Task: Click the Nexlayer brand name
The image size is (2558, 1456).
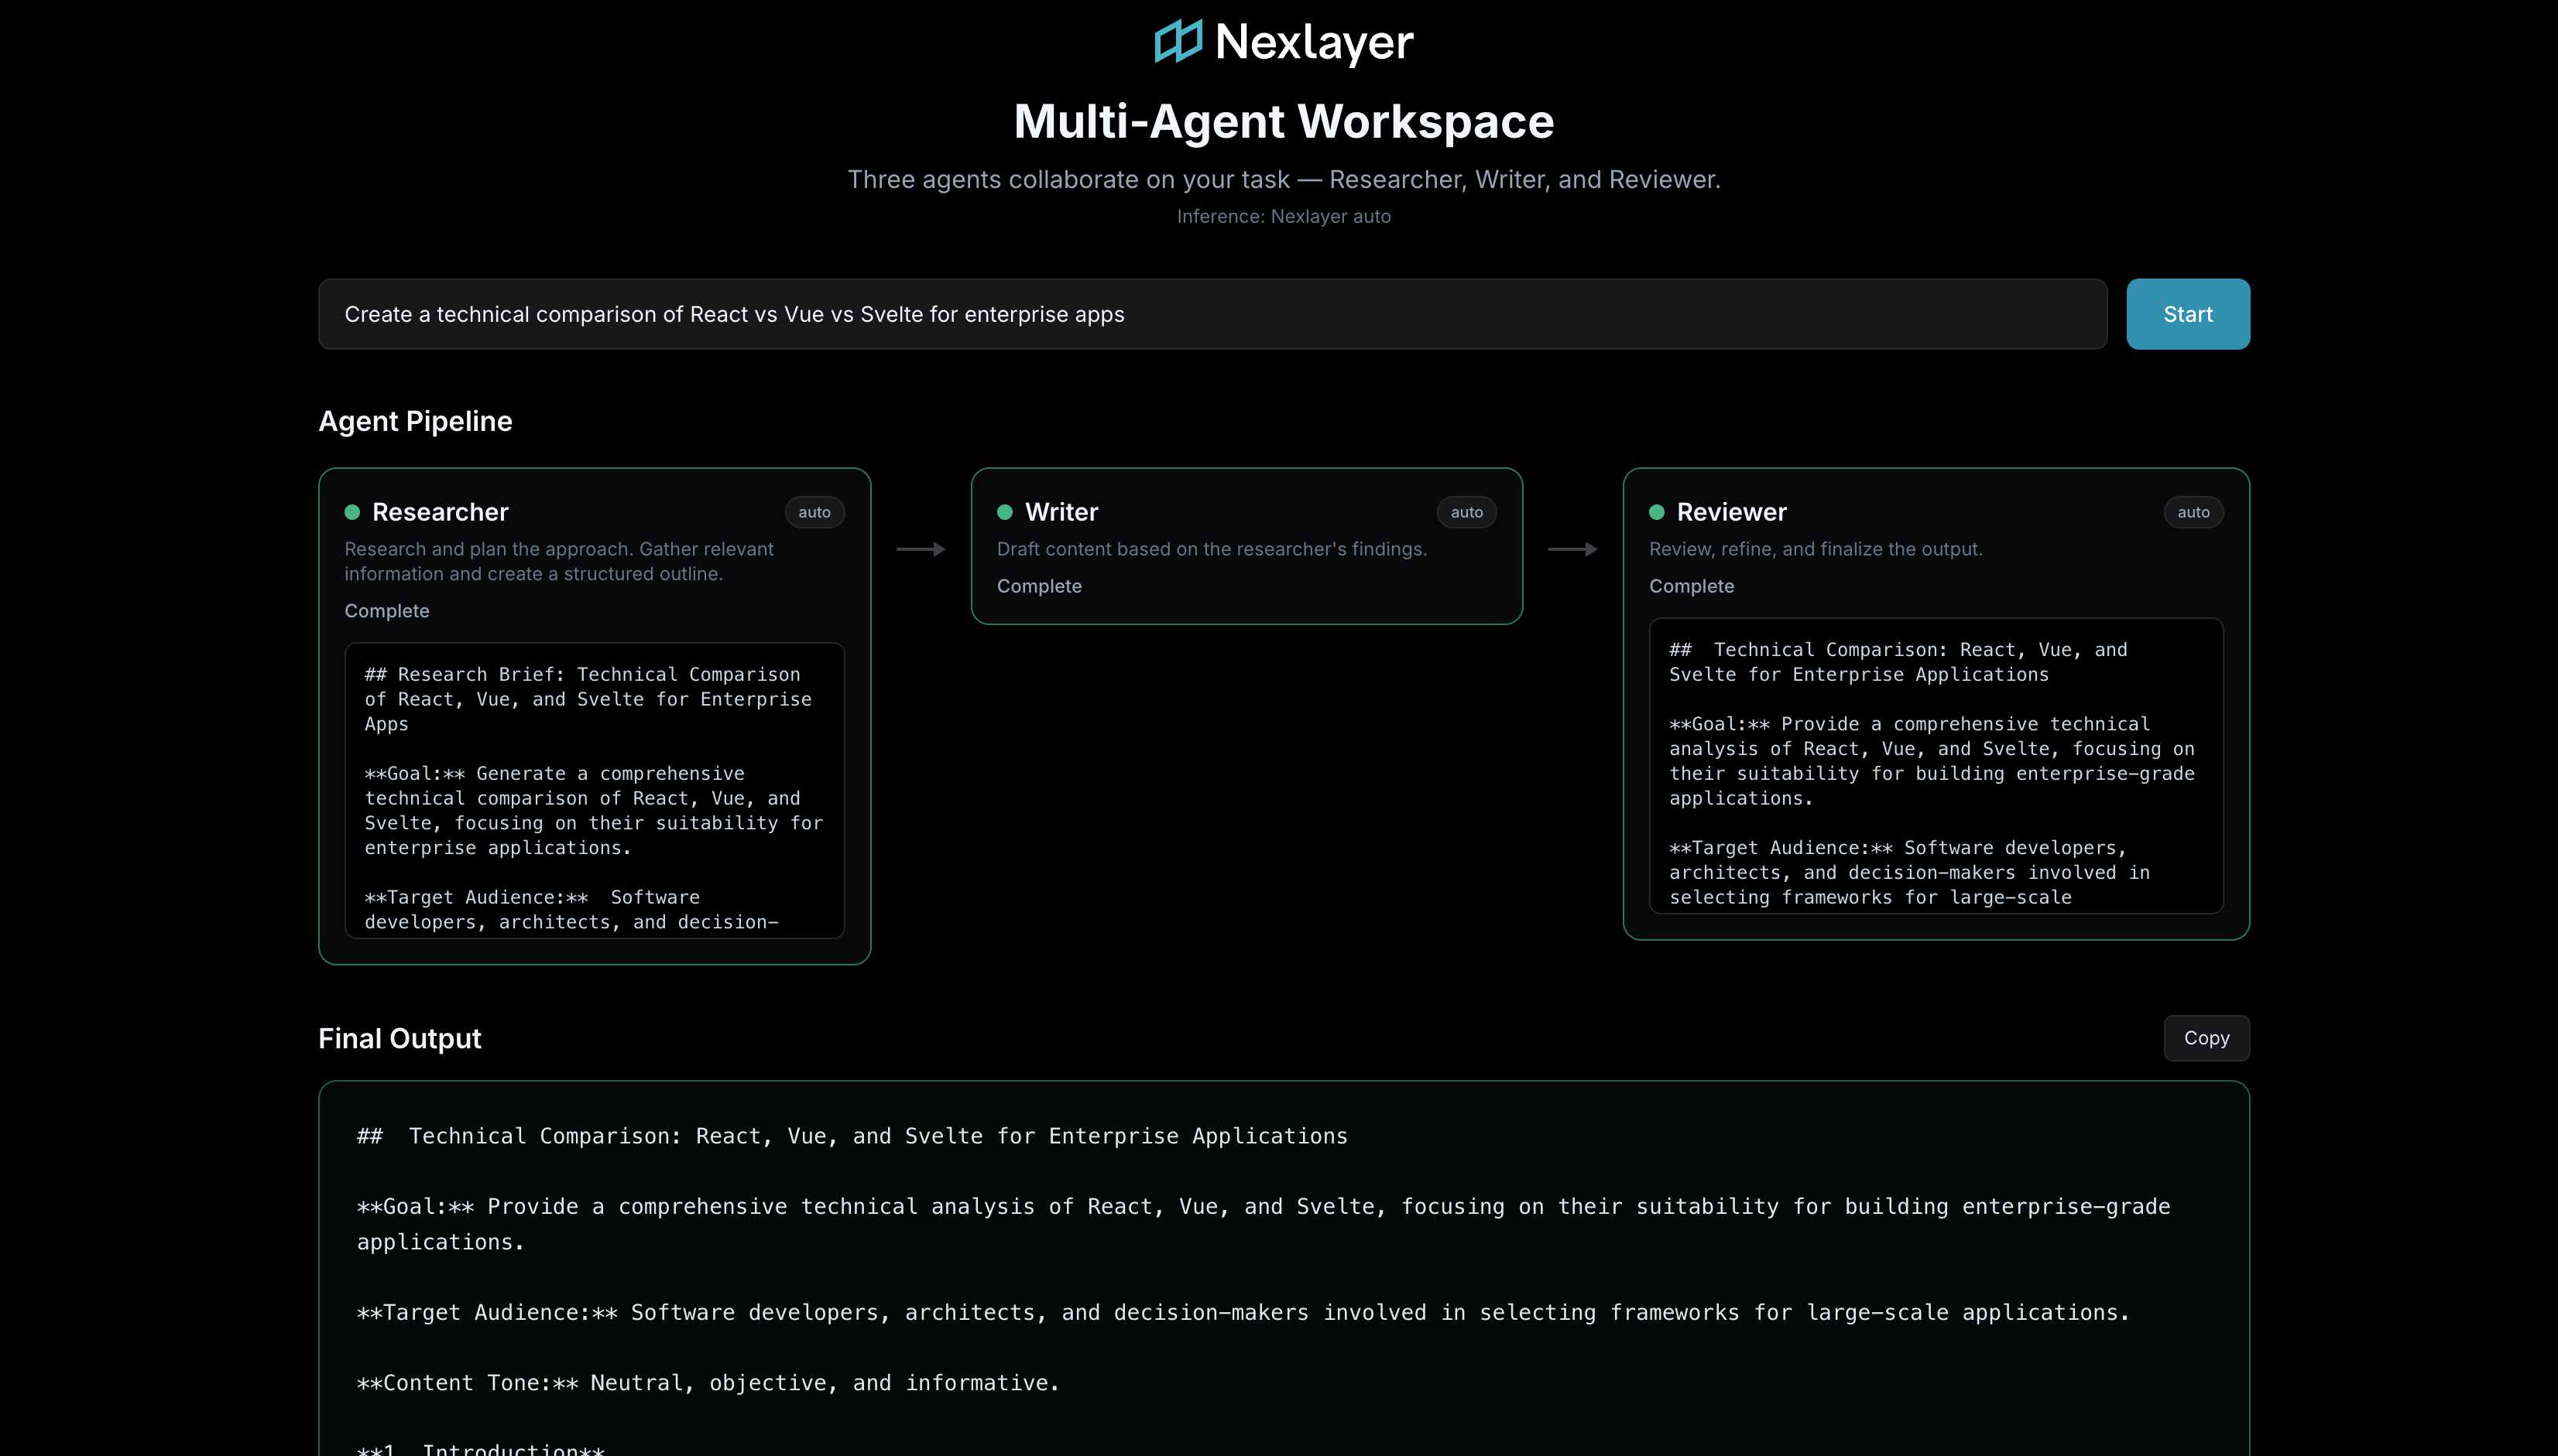Action: tap(1314, 42)
